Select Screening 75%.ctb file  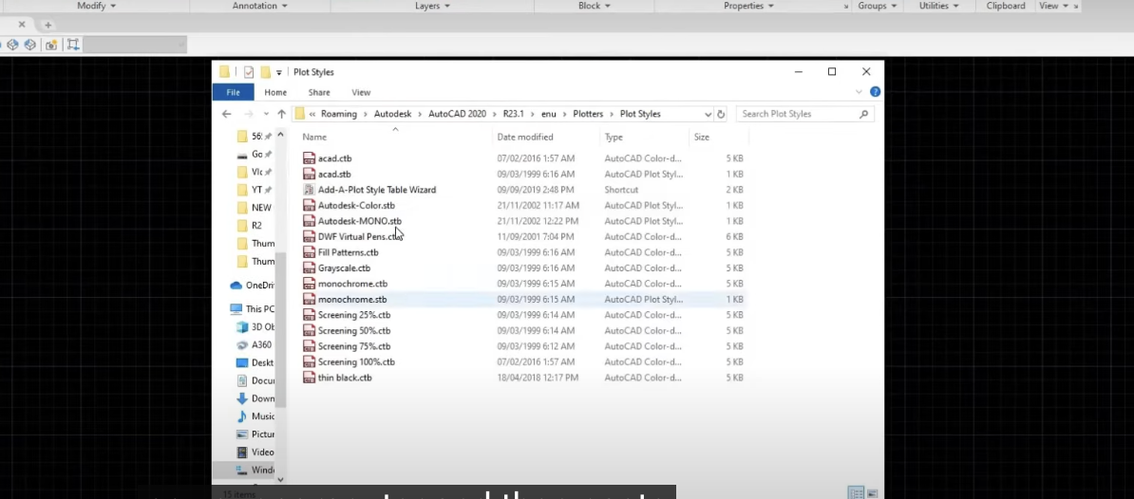pyautogui.click(x=353, y=346)
